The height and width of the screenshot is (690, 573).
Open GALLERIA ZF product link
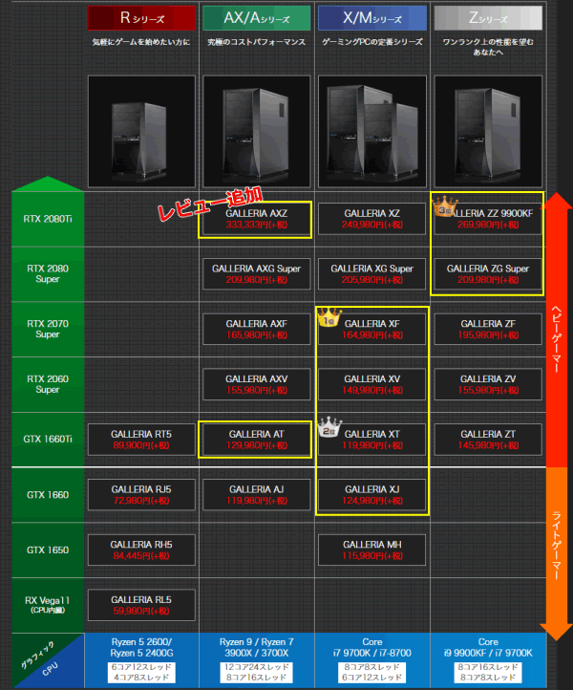coord(488,329)
